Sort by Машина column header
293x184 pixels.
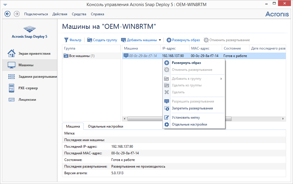point(141,48)
